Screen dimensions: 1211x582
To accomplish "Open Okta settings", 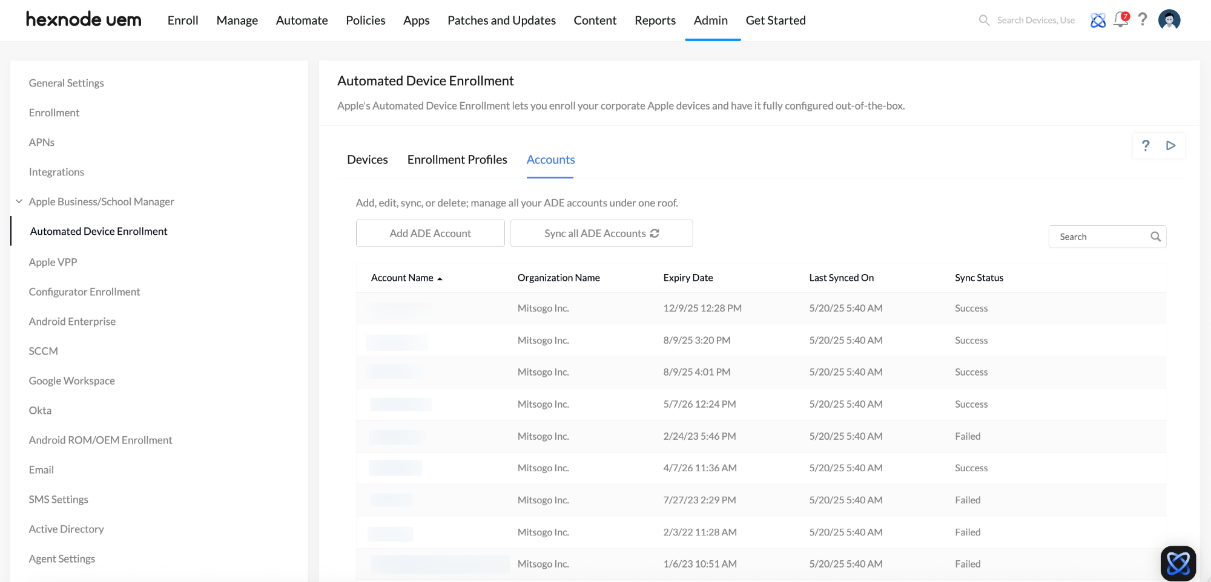I will (x=40, y=410).
